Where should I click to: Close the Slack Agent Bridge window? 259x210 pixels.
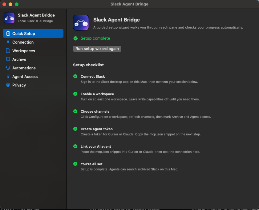[x=4, y=4]
